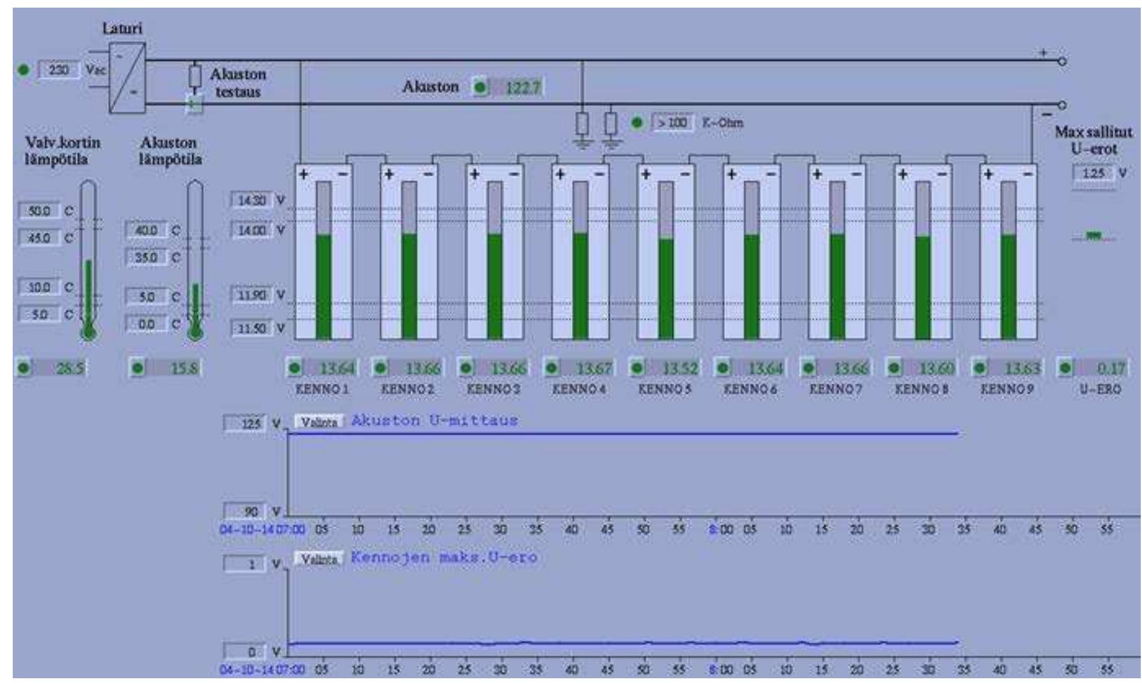Click the Valv.kortin lämpötila thermometer
Image resolution: width=1142 pixels, height=684 pixels.
[89, 261]
